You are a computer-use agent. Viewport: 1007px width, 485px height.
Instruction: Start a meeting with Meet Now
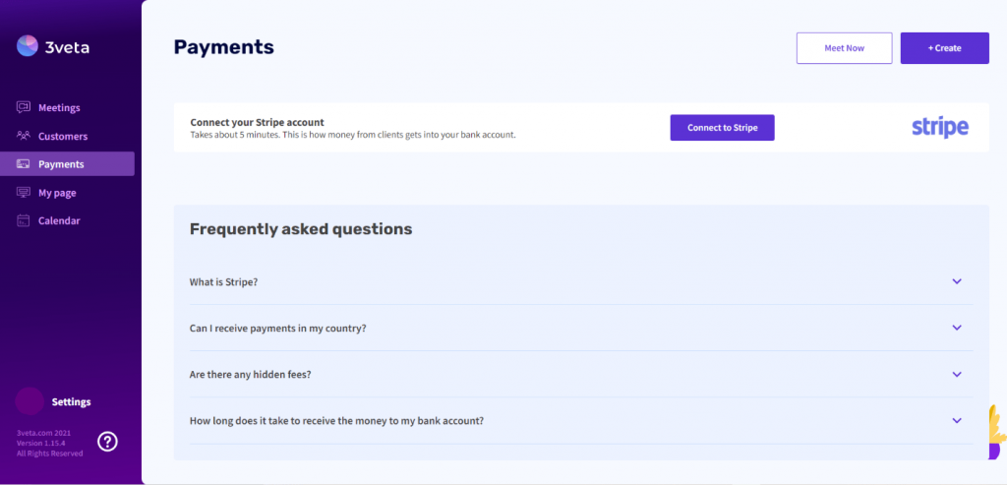pyautogui.click(x=845, y=48)
